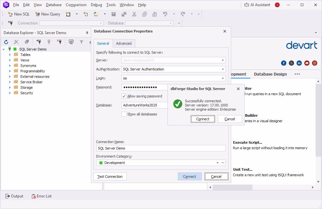Open the Database menu
The image size is (322, 209).
click(x=53, y=5)
